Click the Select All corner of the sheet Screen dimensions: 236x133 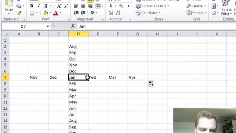coord(6,34)
